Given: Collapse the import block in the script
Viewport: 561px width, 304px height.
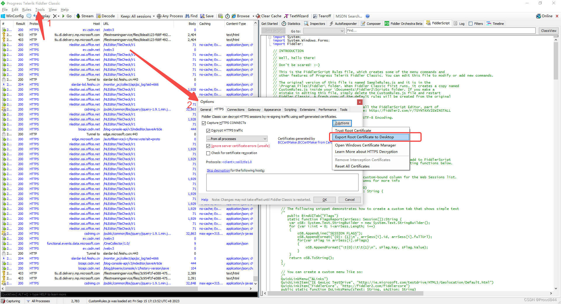Looking at the screenshot, I should coord(269,37).
